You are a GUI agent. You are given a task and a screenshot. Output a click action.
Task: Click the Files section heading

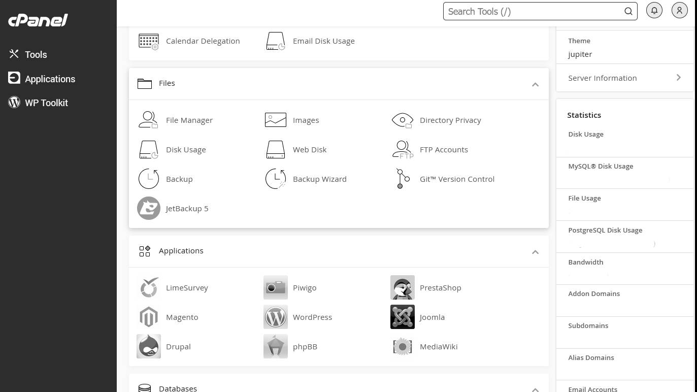pos(167,83)
